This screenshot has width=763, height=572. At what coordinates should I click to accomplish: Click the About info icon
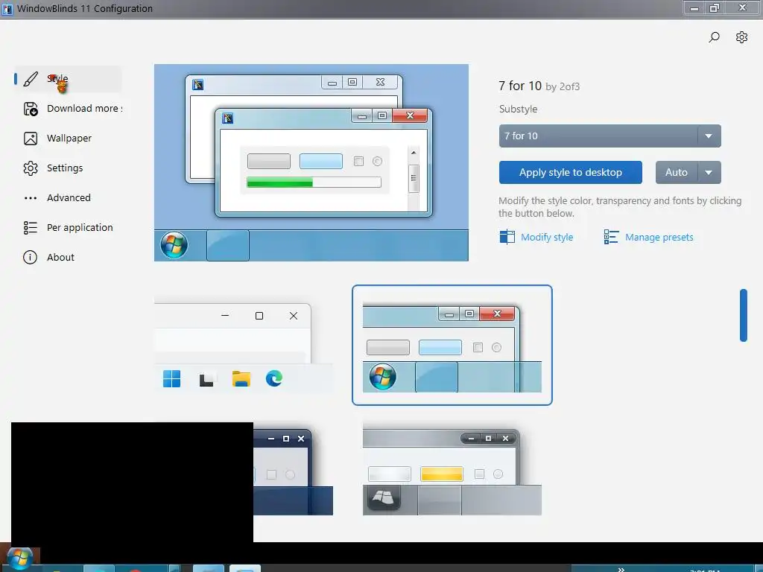(x=30, y=257)
